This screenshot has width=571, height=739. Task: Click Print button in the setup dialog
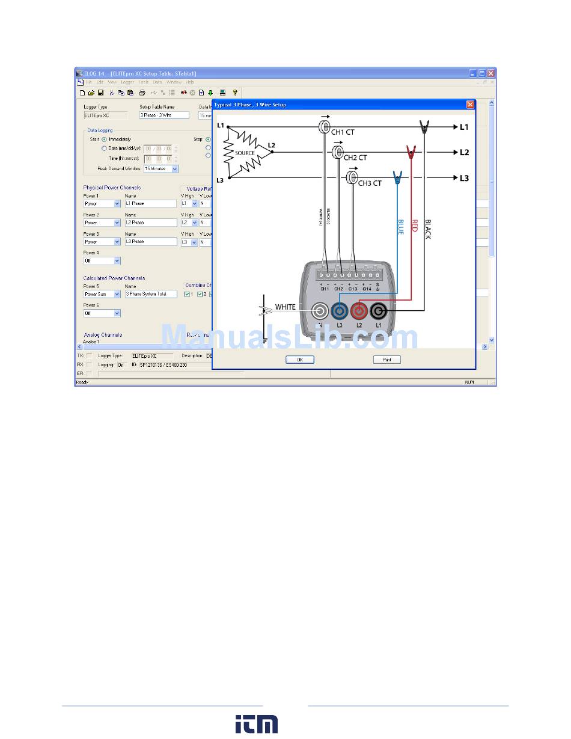click(x=386, y=360)
